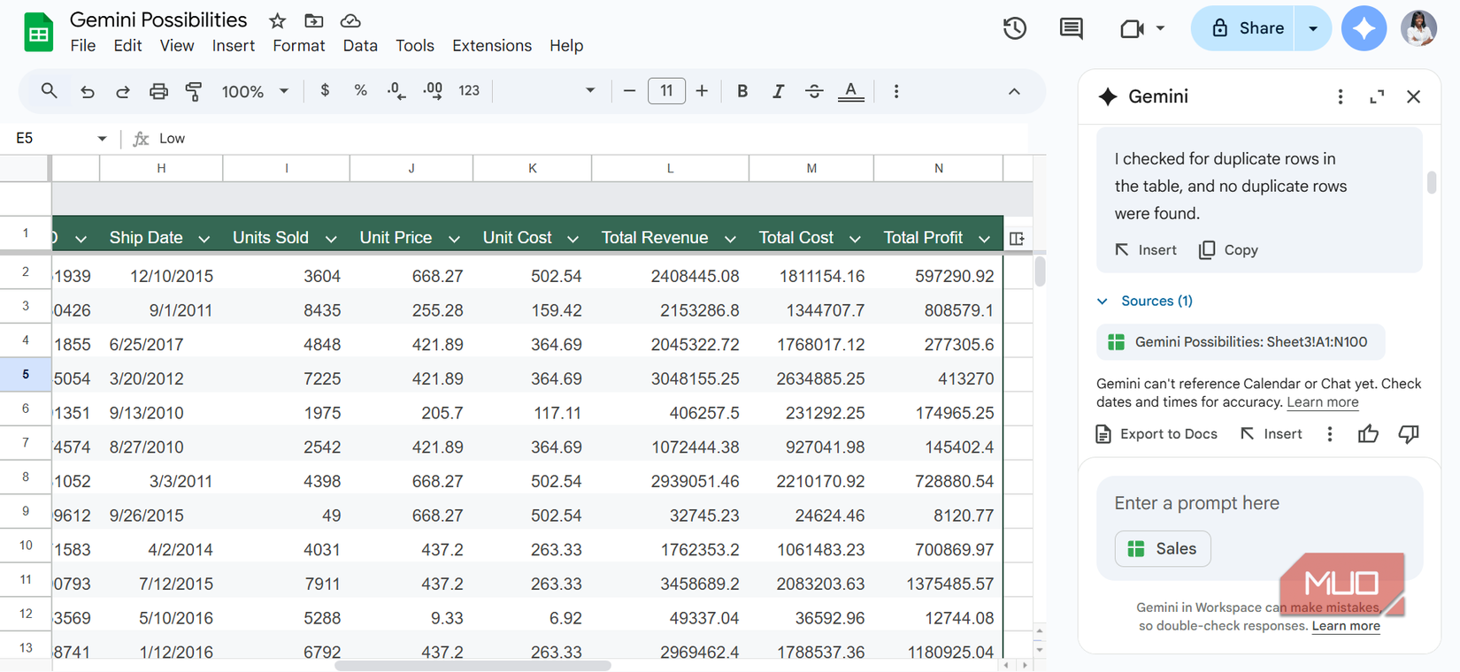Open more number formats 123
This screenshot has width=1460, height=672.
point(469,90)
